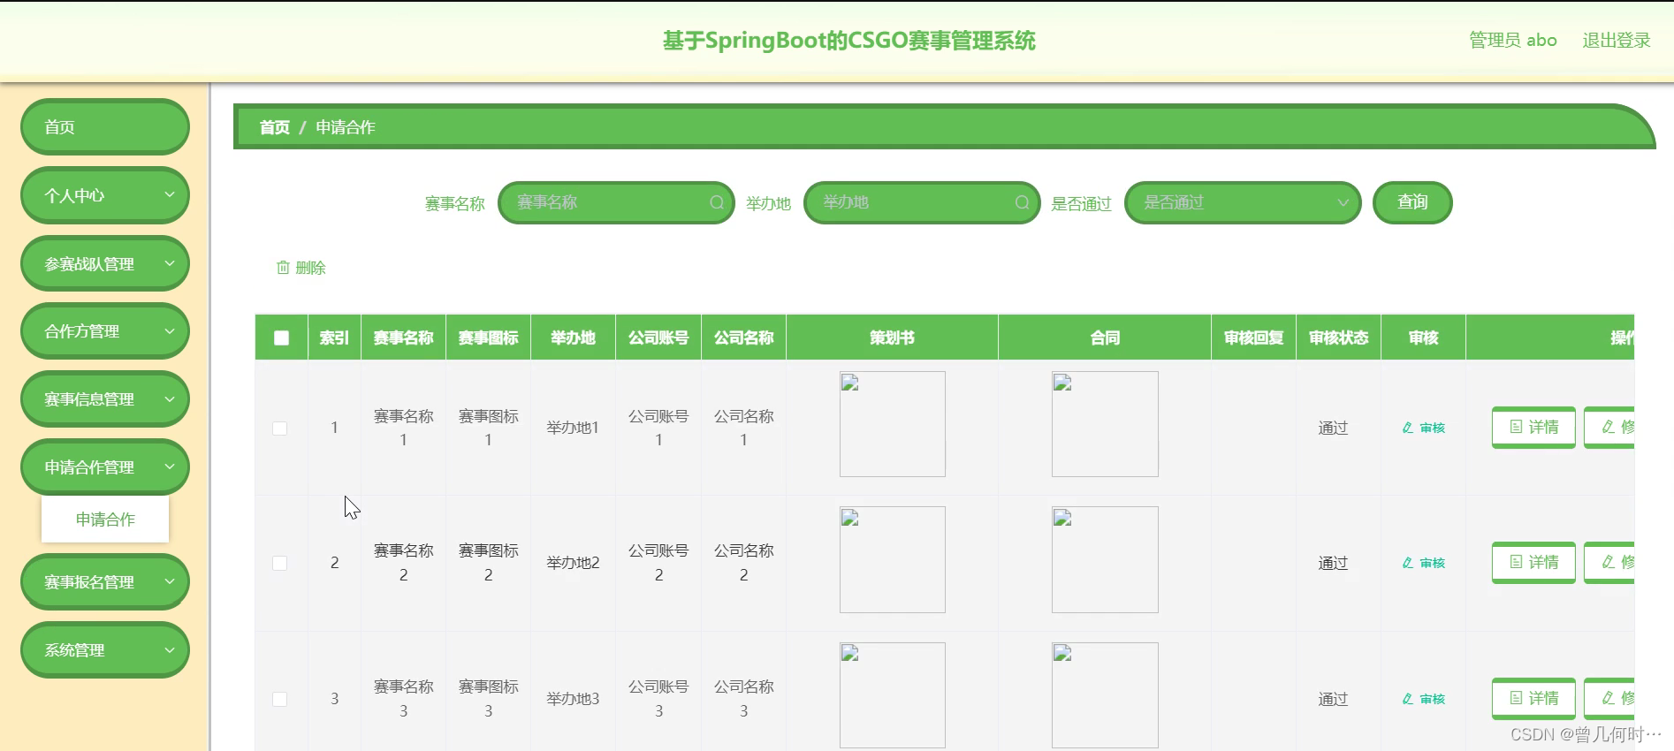Collapse 申请合作管理 sidebar menu
1674x751 pixels.
[x=104, y=467]
